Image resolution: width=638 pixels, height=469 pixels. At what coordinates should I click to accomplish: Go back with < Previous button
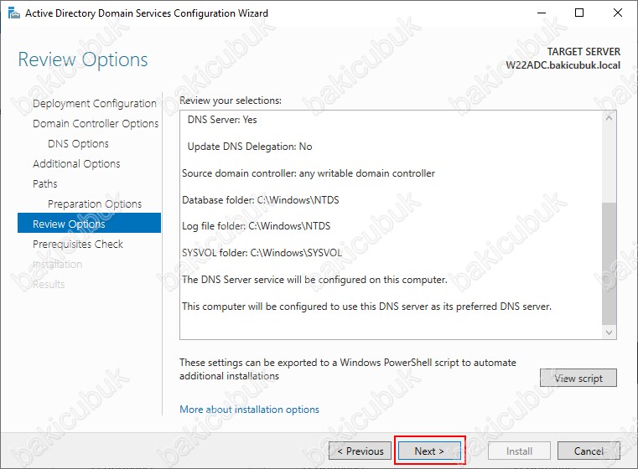[360, 451]
